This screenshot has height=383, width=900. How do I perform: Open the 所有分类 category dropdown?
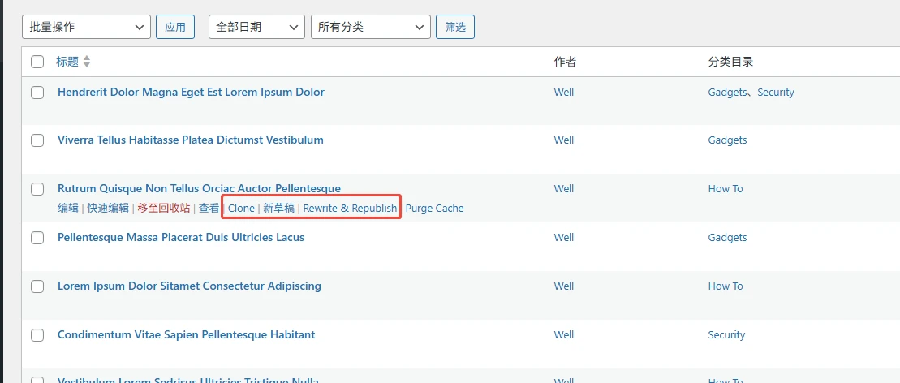pyautogui.click(x=370, y=27)
